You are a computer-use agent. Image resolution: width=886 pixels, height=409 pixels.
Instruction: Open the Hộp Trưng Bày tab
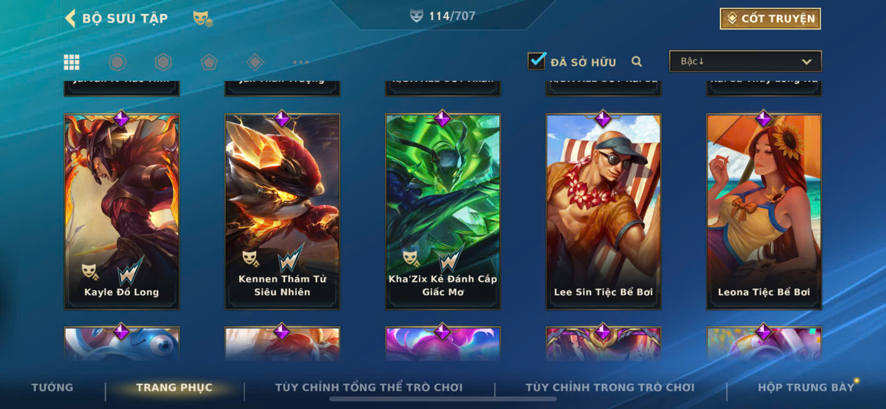806,387
